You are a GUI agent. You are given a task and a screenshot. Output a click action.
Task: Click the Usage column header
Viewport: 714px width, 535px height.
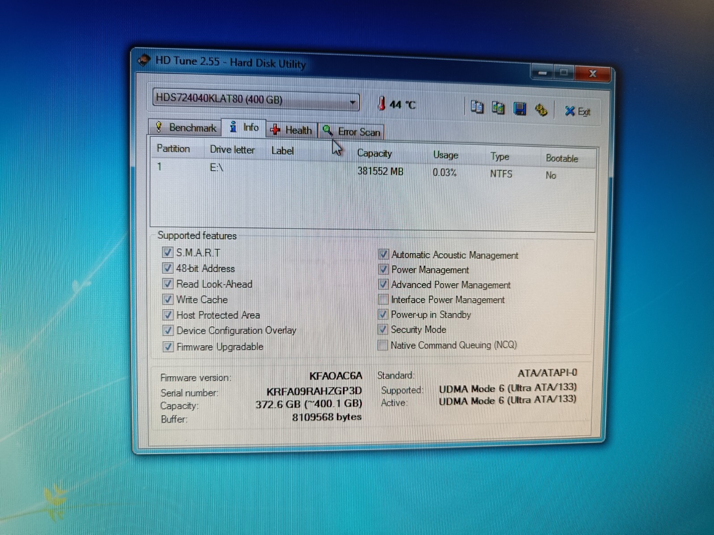[x=445, y=155]
